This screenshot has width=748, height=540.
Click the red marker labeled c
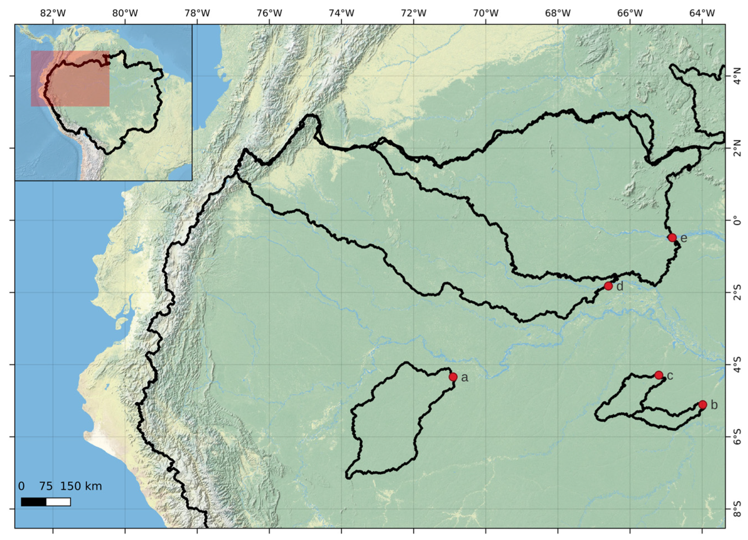[659, 375]
